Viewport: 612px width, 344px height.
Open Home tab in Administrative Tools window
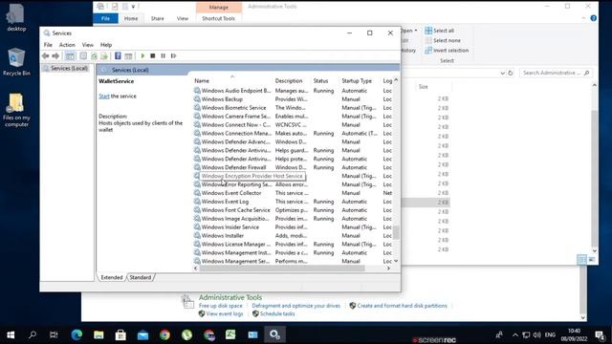point(131,18)
